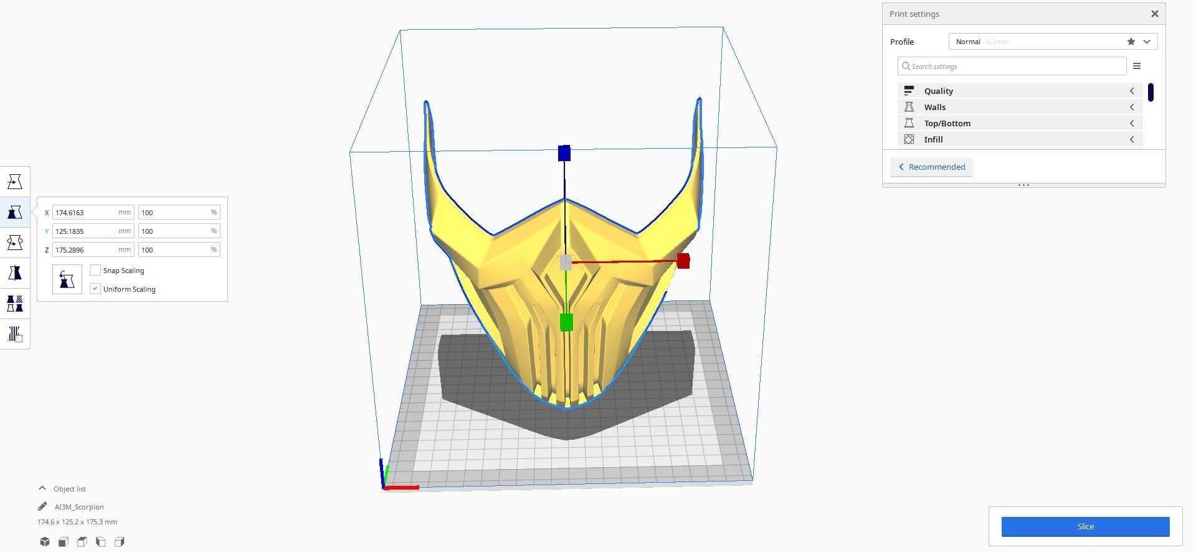Click the Y scale percent field

click(179, 231)
